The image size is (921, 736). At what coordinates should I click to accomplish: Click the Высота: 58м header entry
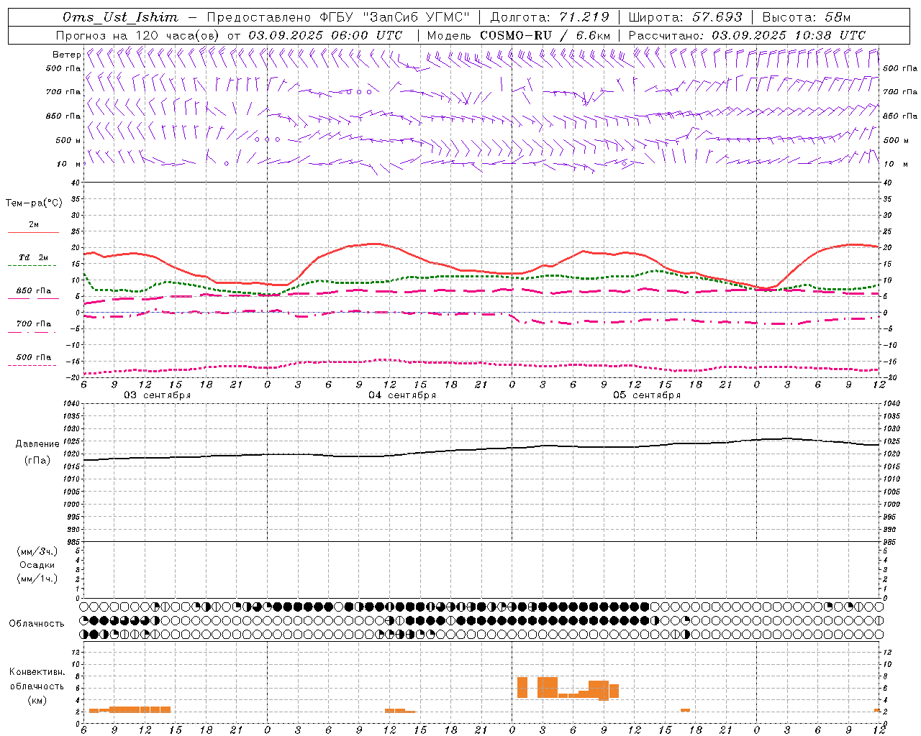806,17
